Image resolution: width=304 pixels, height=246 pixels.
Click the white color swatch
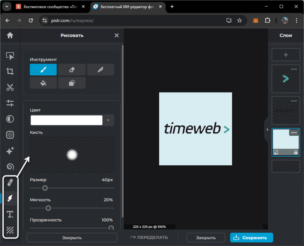coord(66,120)
